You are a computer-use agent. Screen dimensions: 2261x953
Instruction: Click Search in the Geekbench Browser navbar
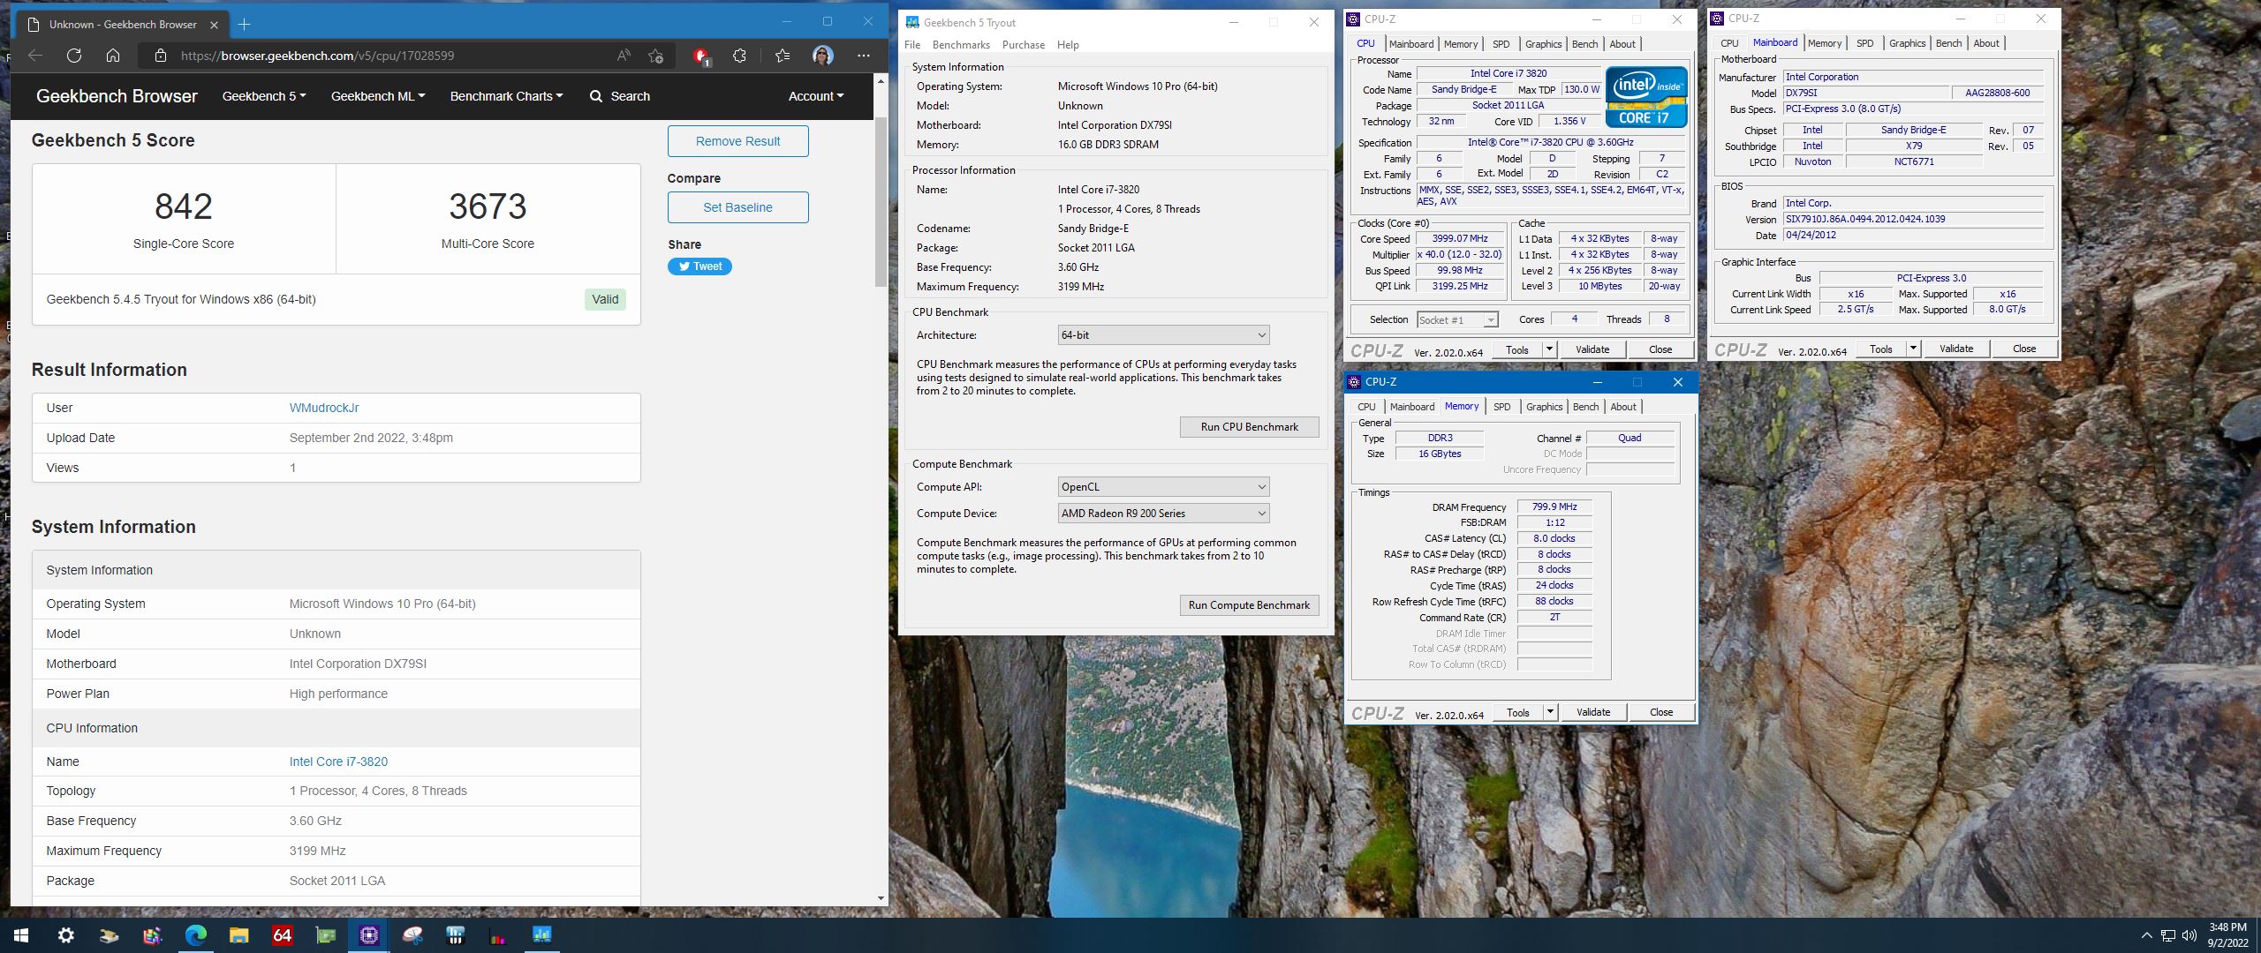point(619,96)
